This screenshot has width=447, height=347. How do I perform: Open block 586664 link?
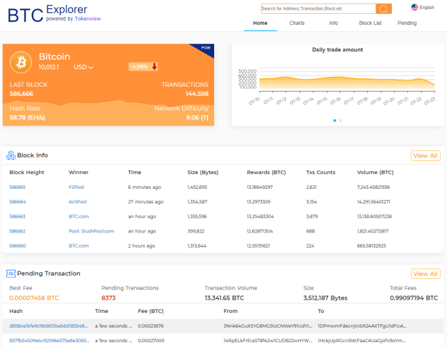pos(17,202)
